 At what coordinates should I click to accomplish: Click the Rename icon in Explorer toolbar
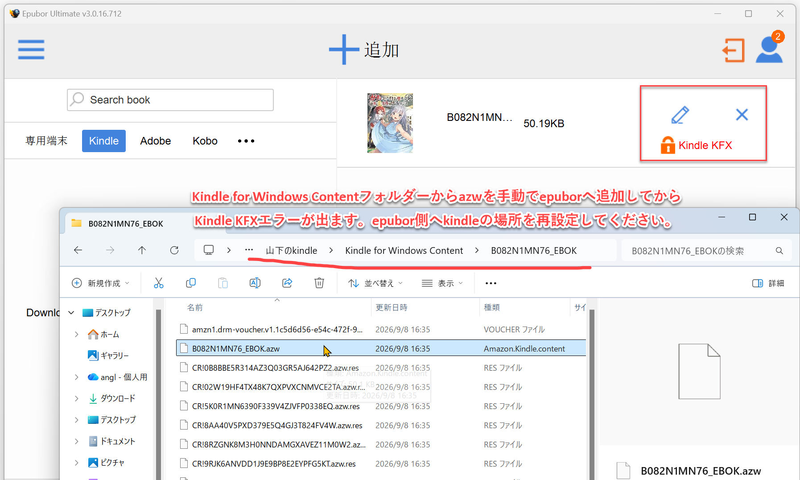tap(255, 283)
